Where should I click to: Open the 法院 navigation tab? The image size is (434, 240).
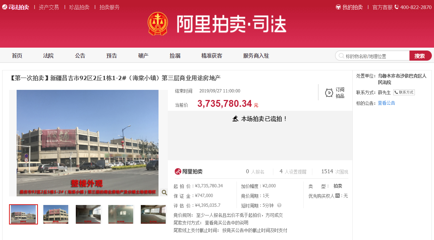(48, 56)
